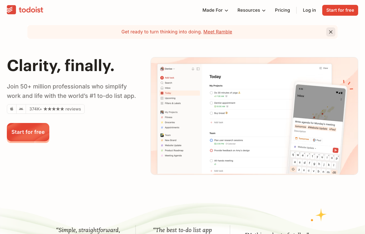Click the Todoist app preview image
365x234 pixels.
click(254, 116)
